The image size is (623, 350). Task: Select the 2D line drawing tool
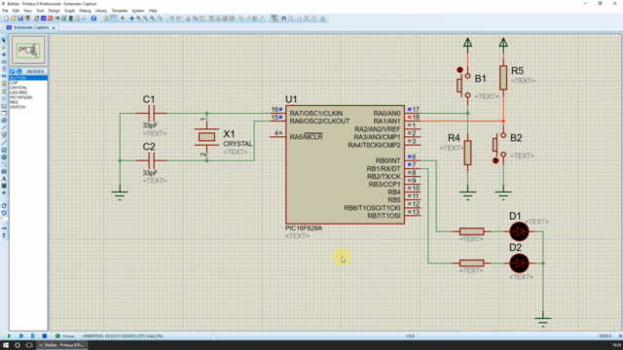pyautogui.click(x=4, y=143)
